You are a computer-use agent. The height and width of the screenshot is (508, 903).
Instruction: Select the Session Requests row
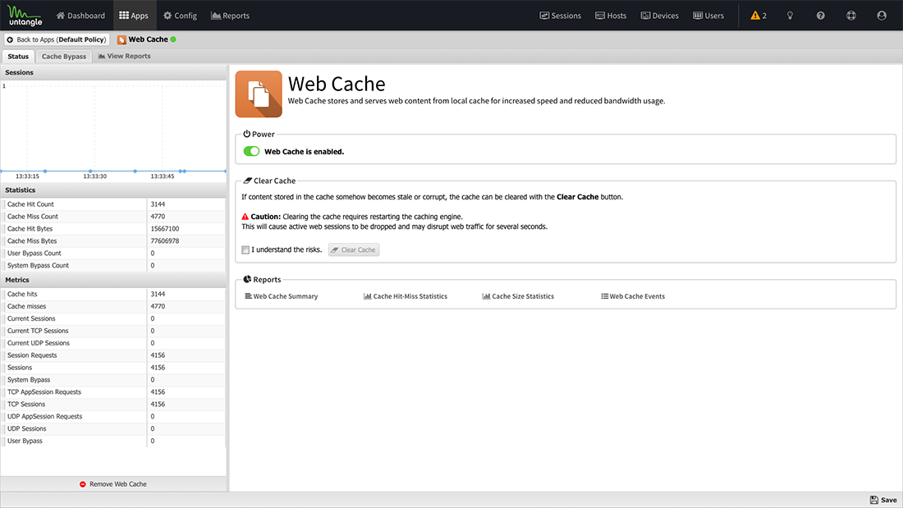(x=113, y=355)
